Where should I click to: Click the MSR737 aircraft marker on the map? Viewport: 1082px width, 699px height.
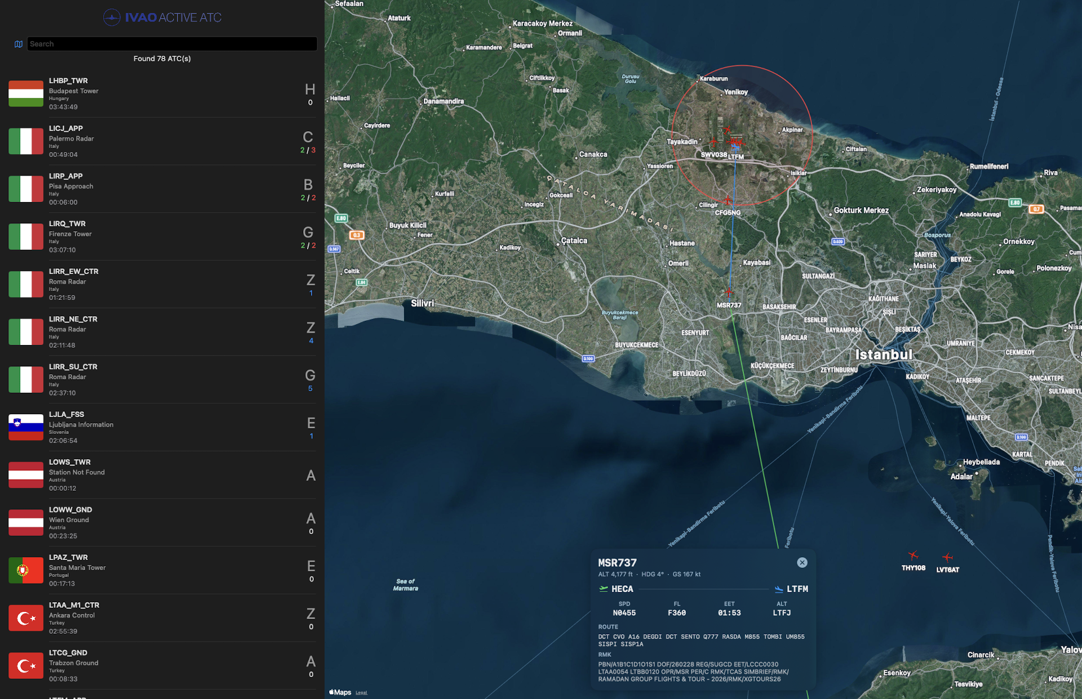point(729,292)
